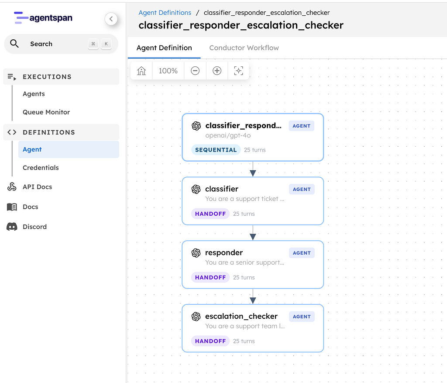Click the agentspan logo
This screenshot has width=447, height=383.
click(42, 18)
